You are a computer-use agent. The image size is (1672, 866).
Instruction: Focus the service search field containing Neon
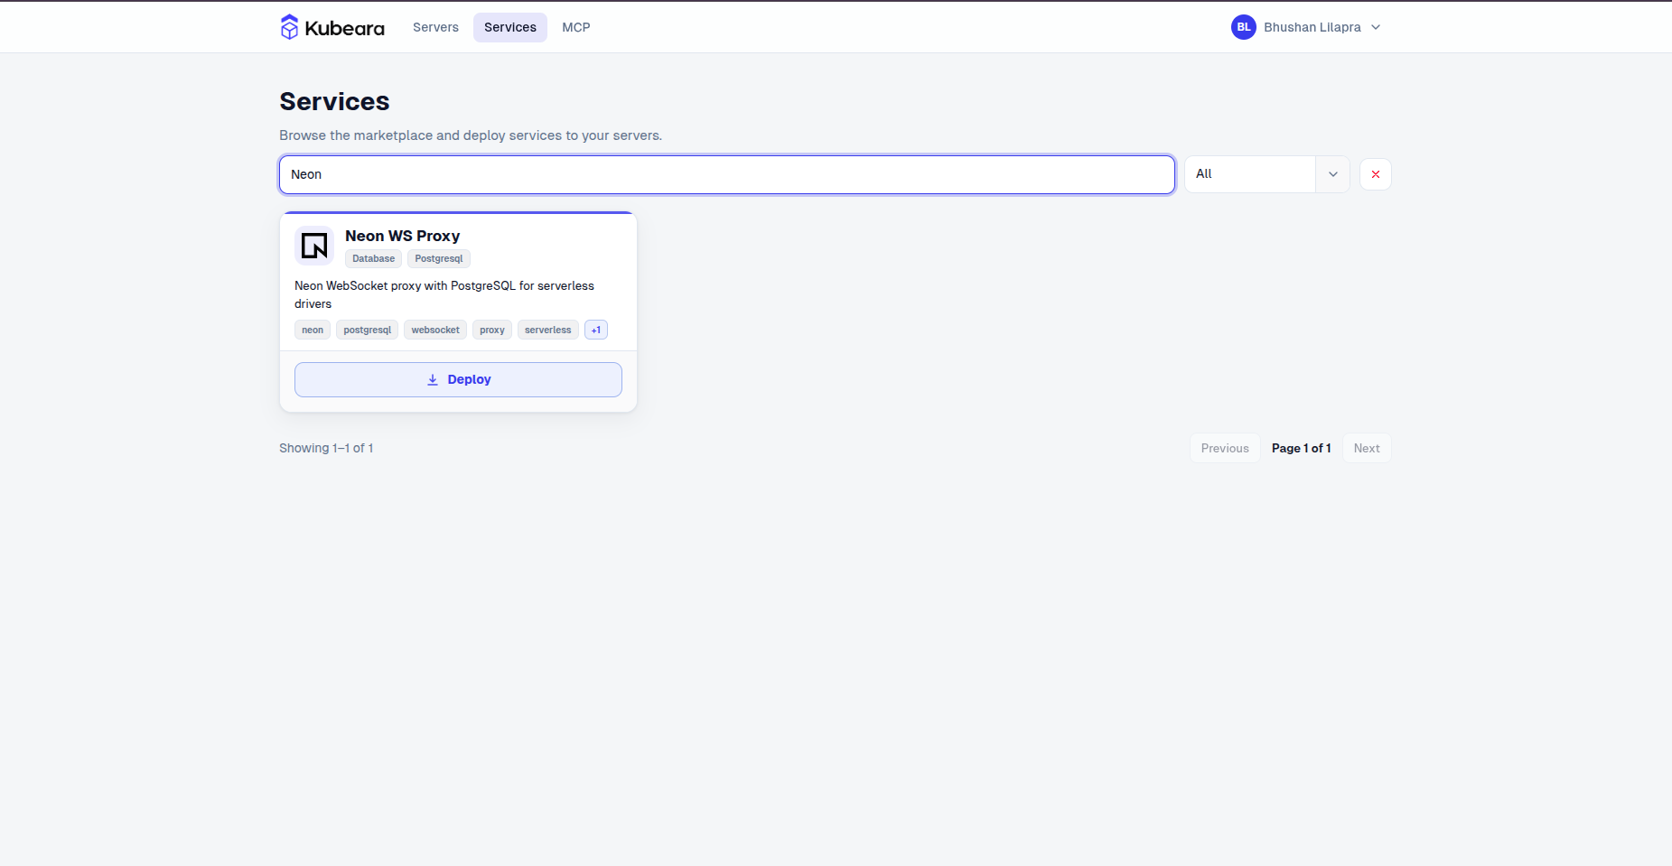[x=727, y=174]
